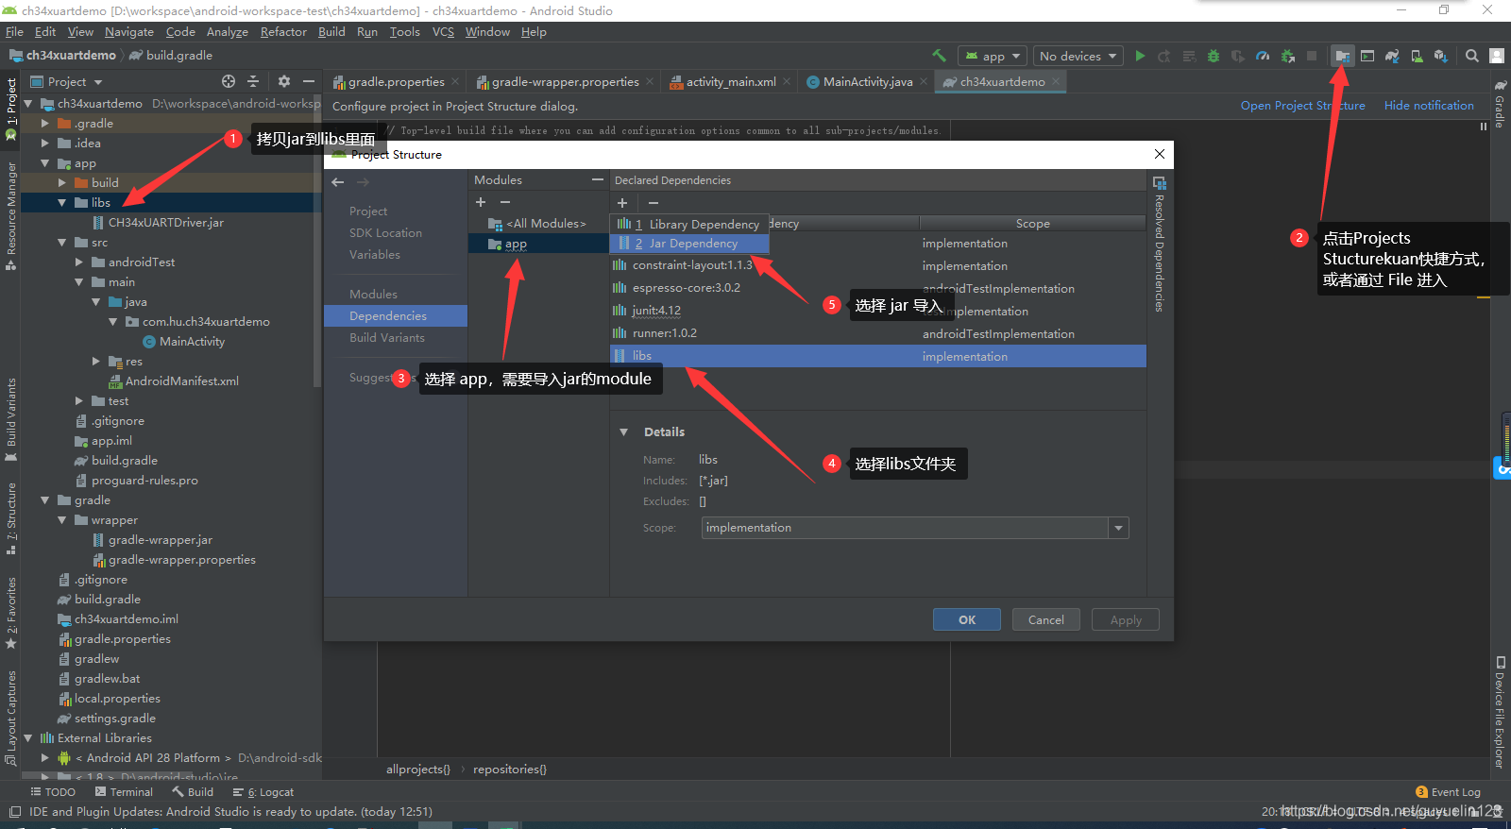
Task: Select Build Variants in dialog sidebar
Action: (x=387, y=337)
